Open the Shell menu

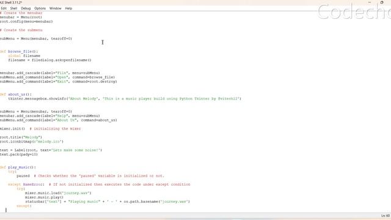coord(13,8)
